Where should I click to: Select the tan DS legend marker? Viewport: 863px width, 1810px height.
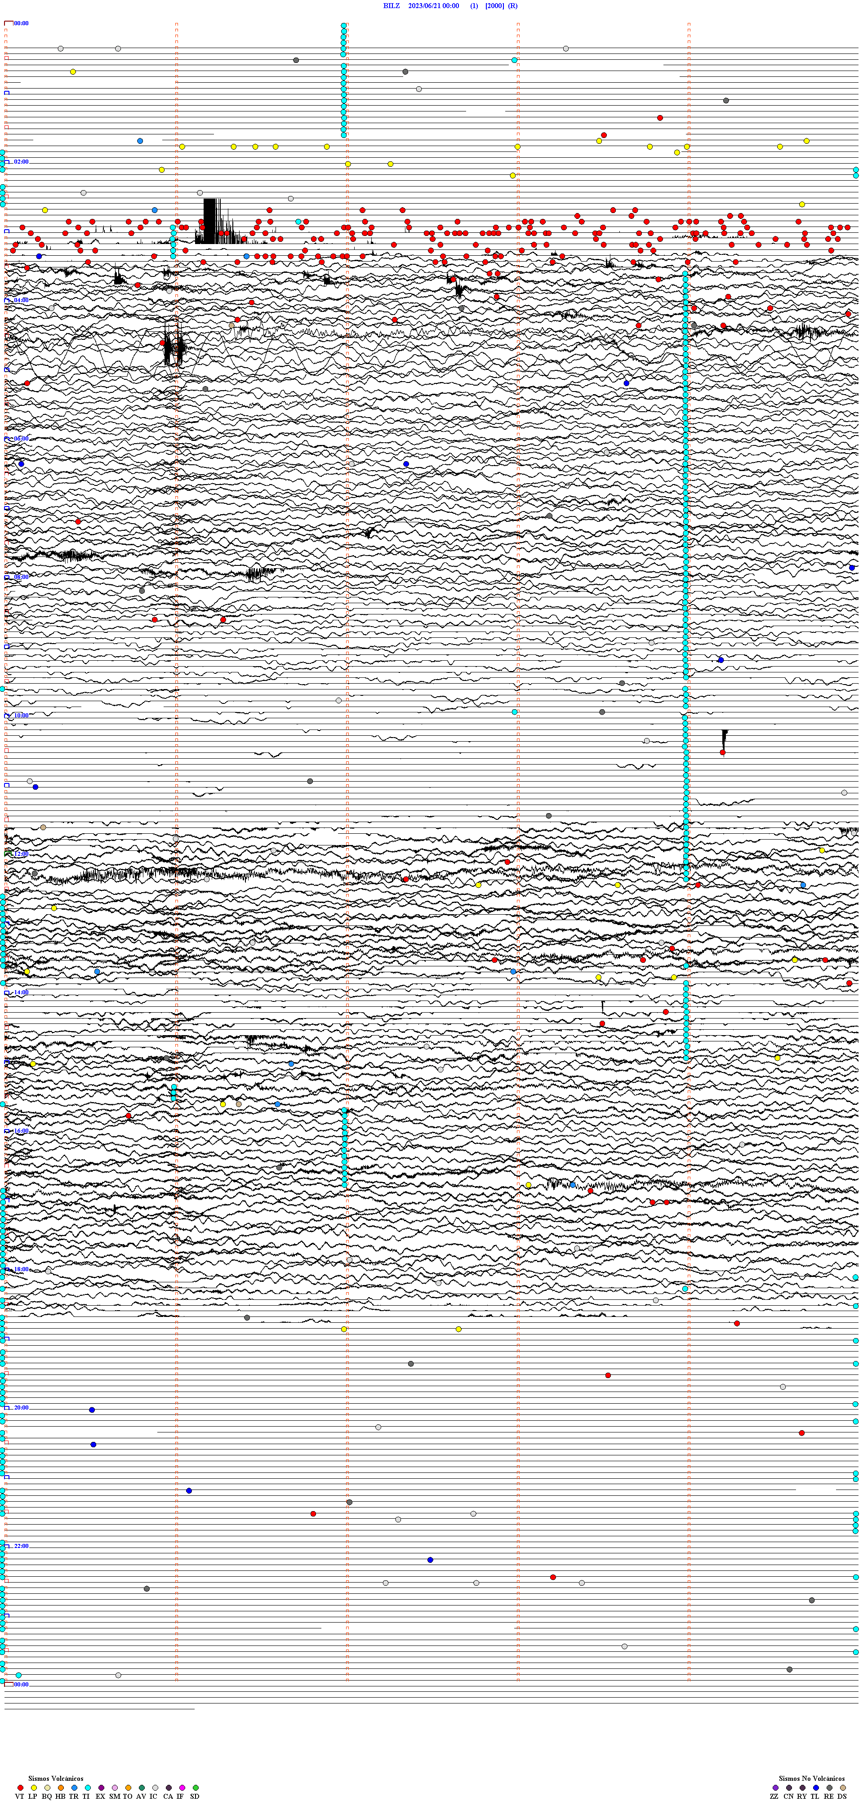843,1788
